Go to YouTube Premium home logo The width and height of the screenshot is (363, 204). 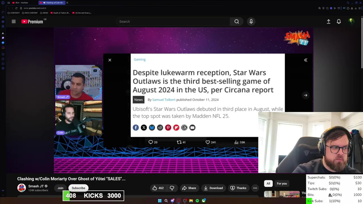click(x=32, y=22)
